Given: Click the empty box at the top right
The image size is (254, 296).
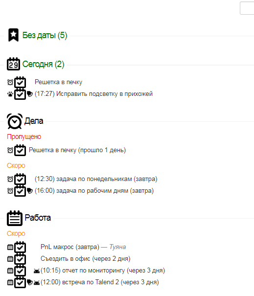Looking at the screenshot, I should click(x=247, y=8).
